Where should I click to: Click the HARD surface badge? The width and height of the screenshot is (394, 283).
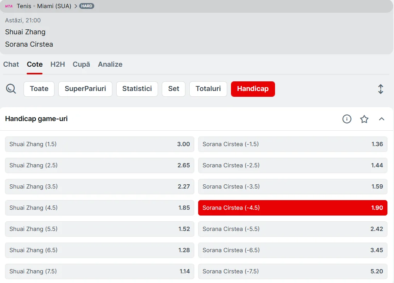(x=87, y=6)
